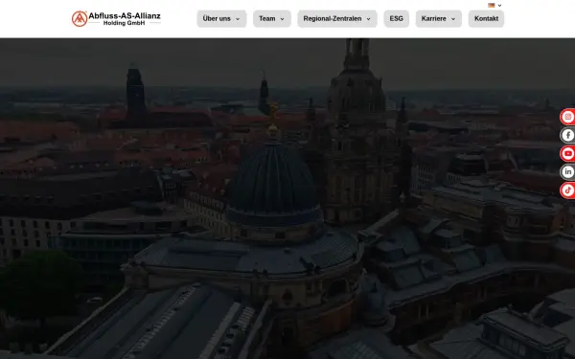575x359 pixels.
Task: Open the Regional-Zentralen menu item
Action: (x=337, y=19)
